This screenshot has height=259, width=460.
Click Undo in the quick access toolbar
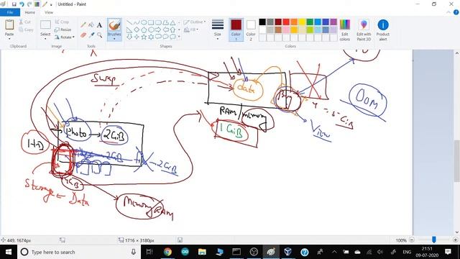[22, 4]
